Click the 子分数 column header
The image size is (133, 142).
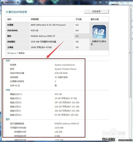coord(79,19)
